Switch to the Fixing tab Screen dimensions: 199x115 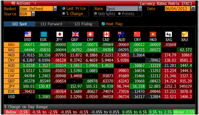83,24
